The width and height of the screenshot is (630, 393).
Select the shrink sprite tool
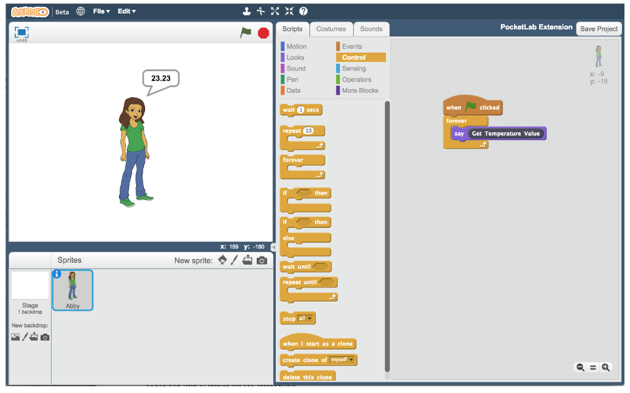coord(289,10)
